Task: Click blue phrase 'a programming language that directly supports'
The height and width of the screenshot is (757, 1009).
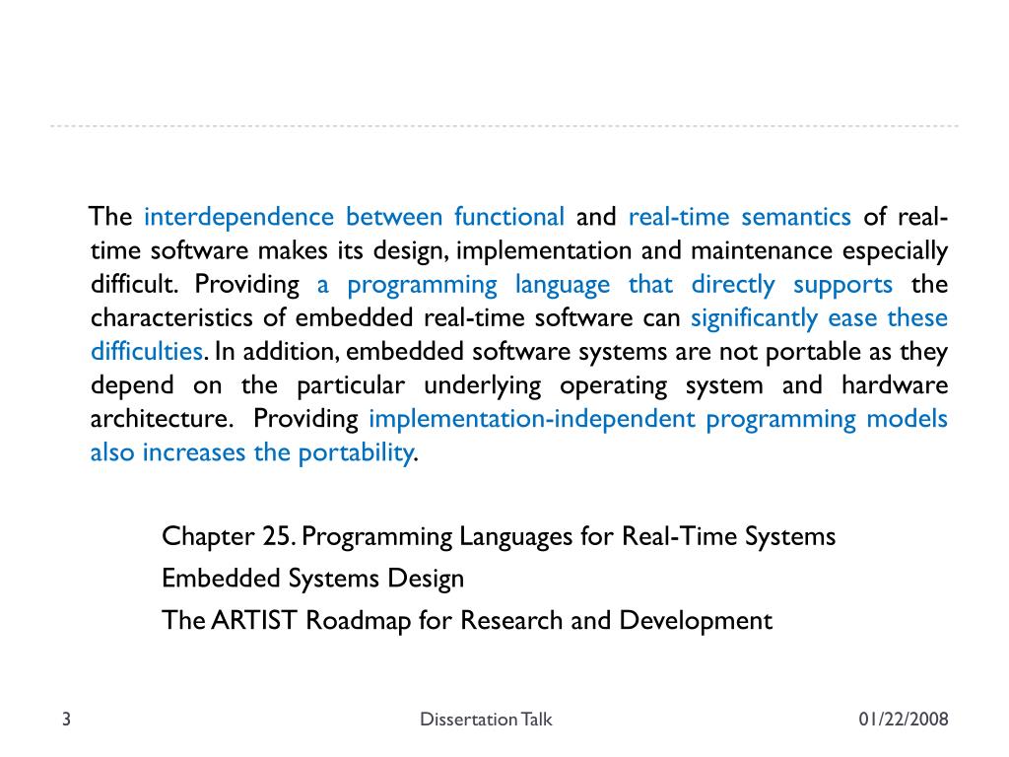Action: (x=604, y=285)
